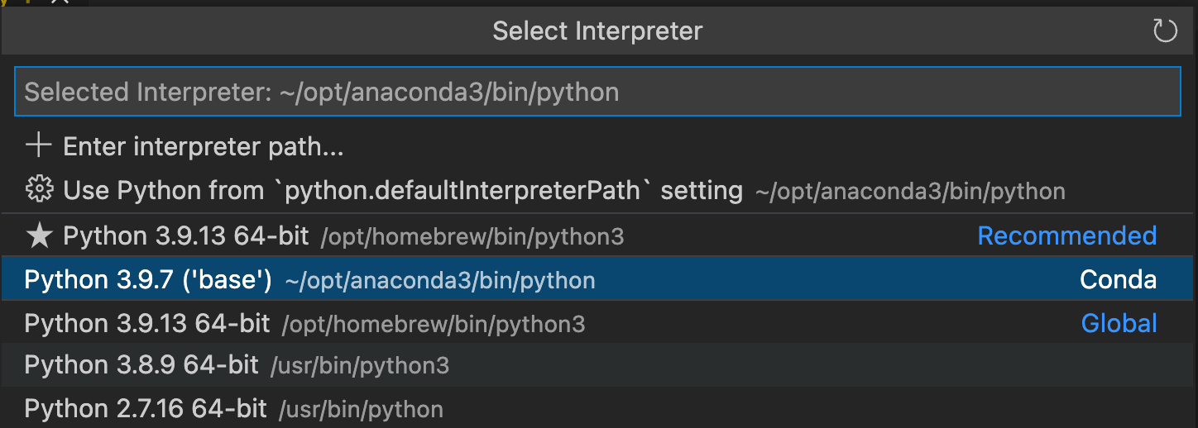Click the "Select Interpreter" title text
Image resolution: width=1198 pixels, height=428 pixels.
pos(597,31)
